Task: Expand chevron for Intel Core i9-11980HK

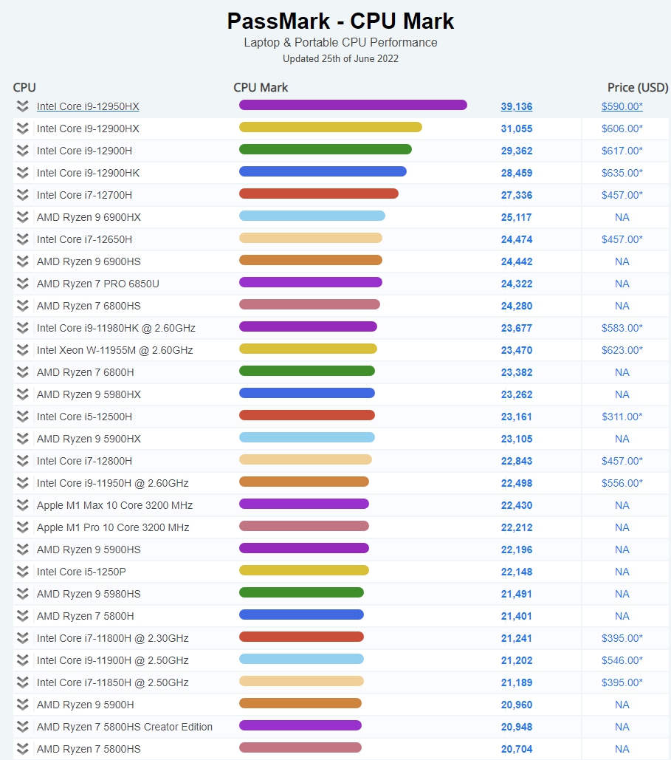Action: pos(22,328)
